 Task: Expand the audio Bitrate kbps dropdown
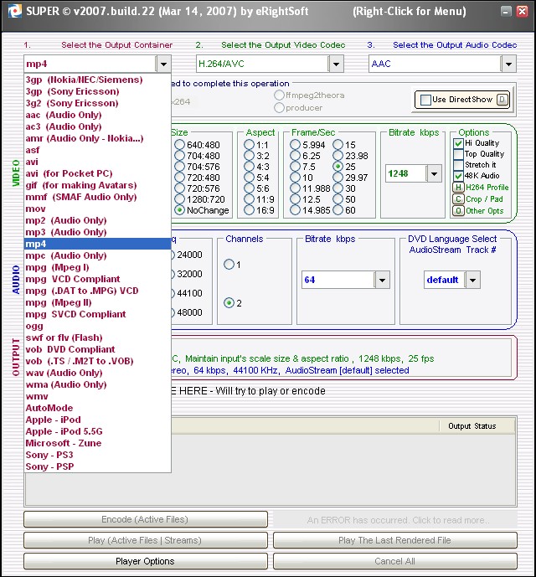point(382,280)
